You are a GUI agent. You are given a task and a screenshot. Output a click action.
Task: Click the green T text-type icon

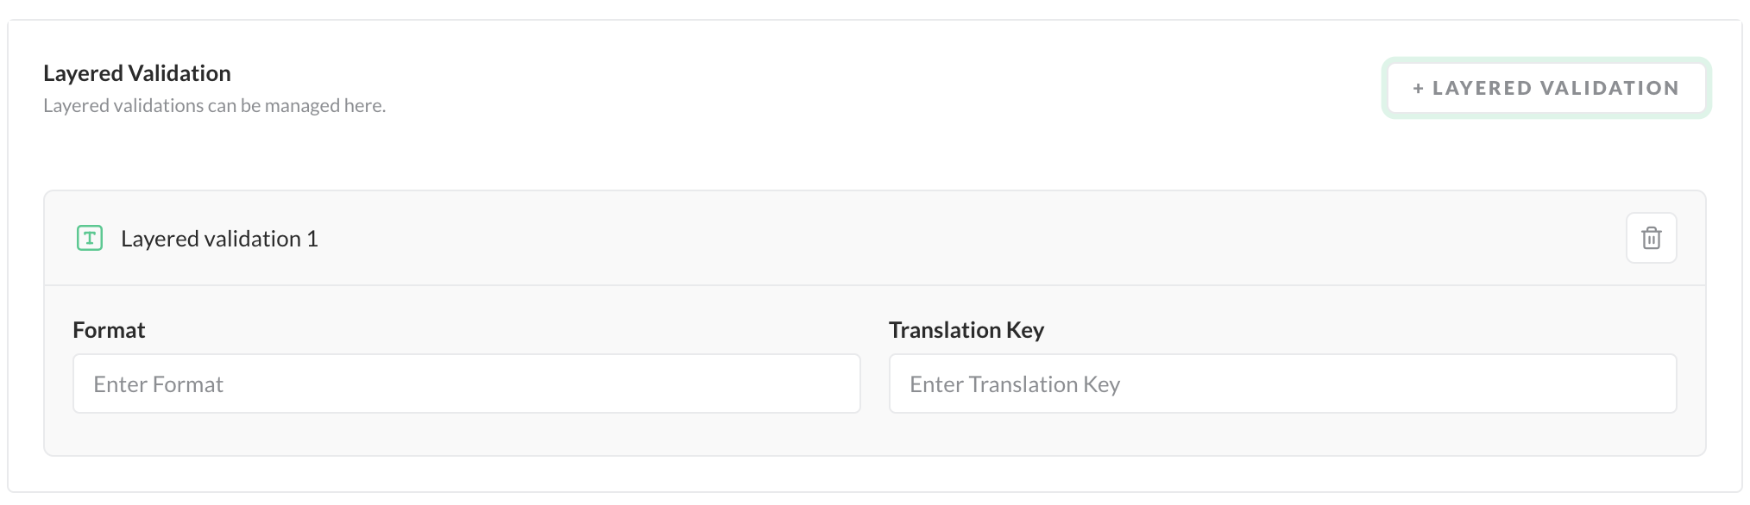point(90,238)
